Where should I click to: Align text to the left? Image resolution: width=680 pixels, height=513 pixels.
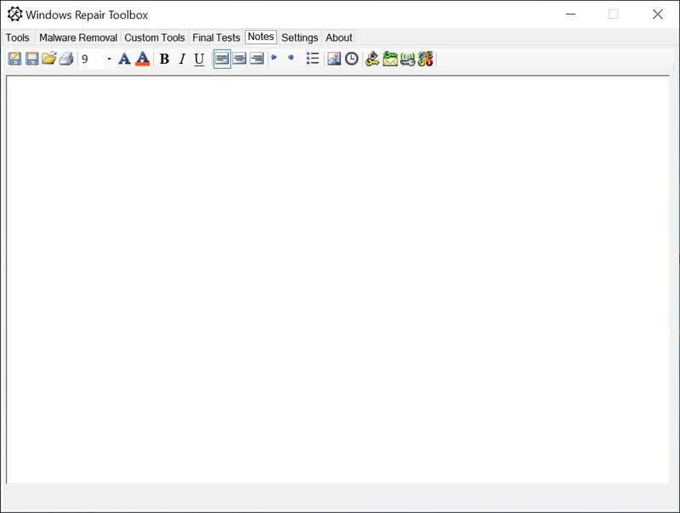222,59
